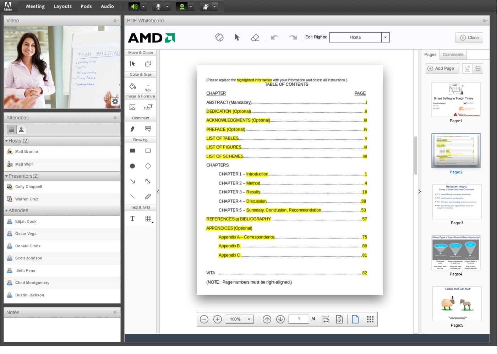
Task: Toggle the speaker audio button
Action: tap(134, 6)
